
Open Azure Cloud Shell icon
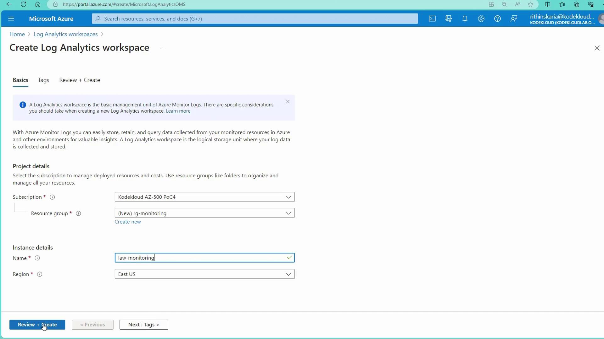432,19
